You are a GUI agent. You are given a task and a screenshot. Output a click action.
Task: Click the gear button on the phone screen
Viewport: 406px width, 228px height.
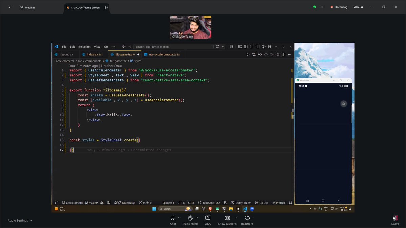click(x=344, y=104)
